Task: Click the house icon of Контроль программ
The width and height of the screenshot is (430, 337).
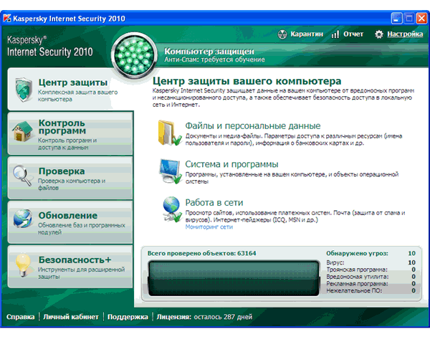Action: click(x=22, y=131)
